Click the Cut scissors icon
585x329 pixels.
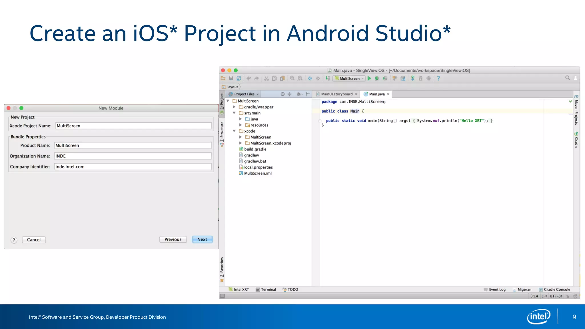pos(266,78)
